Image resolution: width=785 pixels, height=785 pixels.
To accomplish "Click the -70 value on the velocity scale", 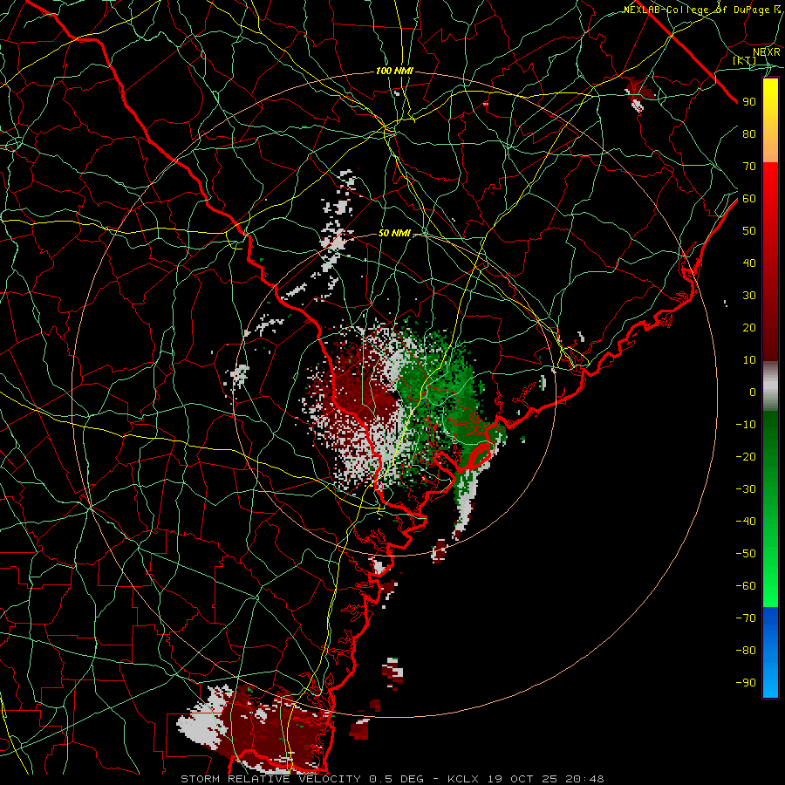I will pyautogui.click(x=746, y=618).
